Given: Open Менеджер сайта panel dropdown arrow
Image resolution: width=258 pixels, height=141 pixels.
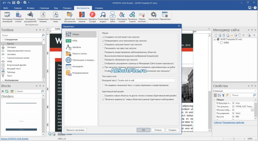Looking at the screenshot, I should (248, 30).
